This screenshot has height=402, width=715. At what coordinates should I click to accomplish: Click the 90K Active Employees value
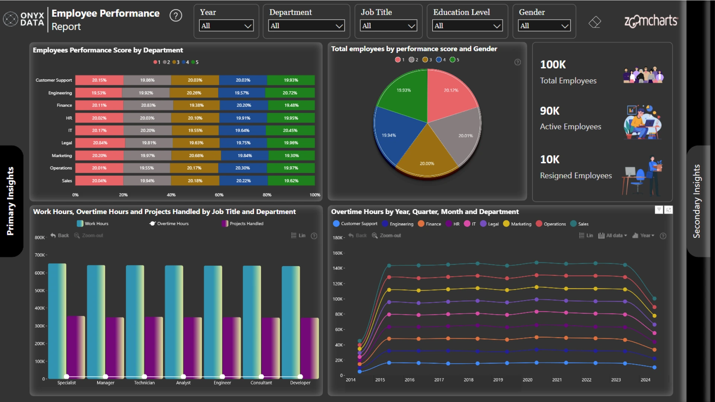click(x=550, y=111)
